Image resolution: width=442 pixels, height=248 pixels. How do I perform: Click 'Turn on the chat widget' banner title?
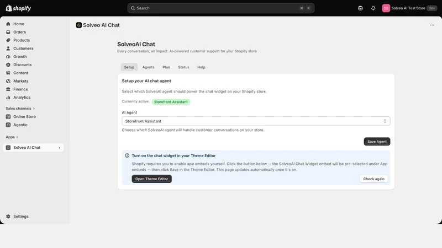pos(173,155)
